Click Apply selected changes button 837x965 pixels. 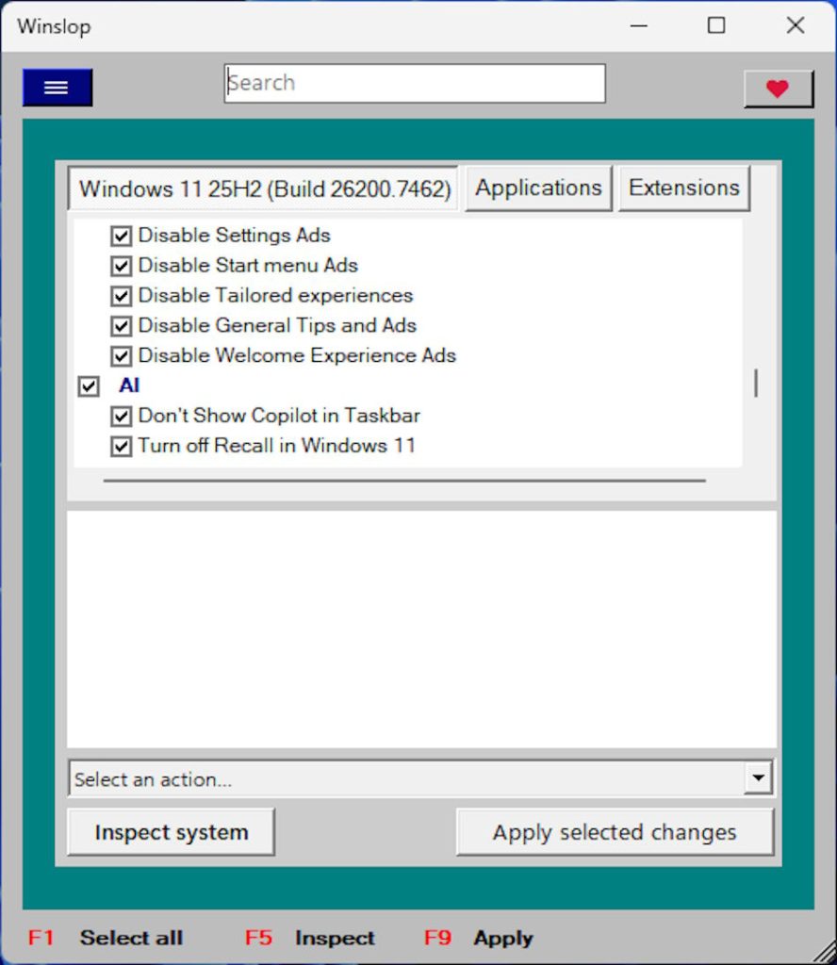point(615,832)
